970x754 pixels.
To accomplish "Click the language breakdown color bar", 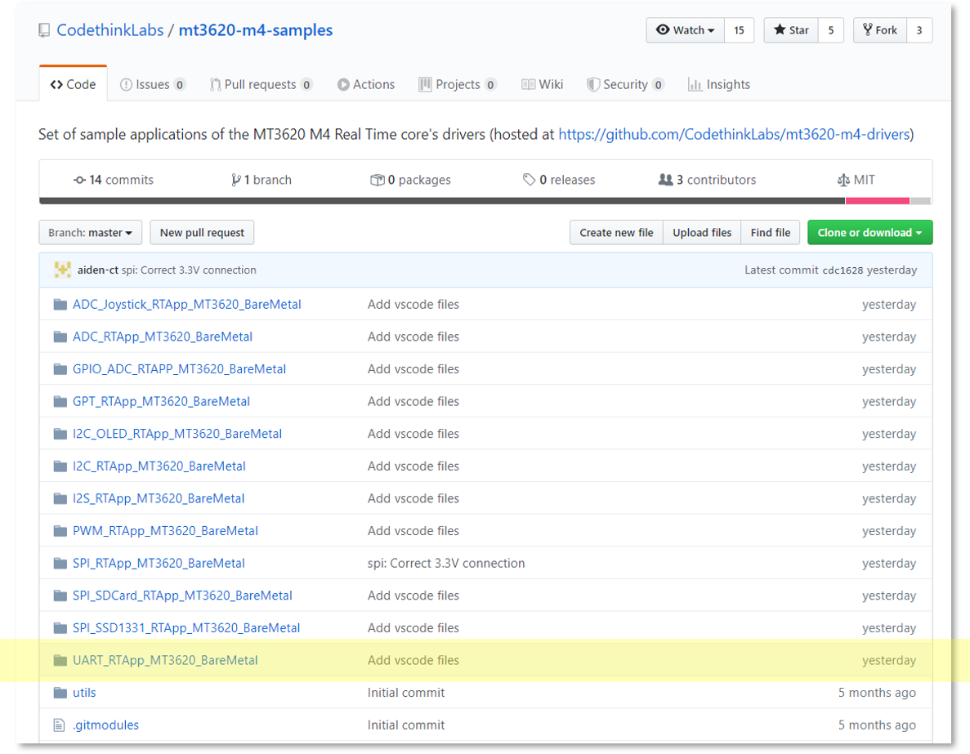I will (x=485, y=200).
